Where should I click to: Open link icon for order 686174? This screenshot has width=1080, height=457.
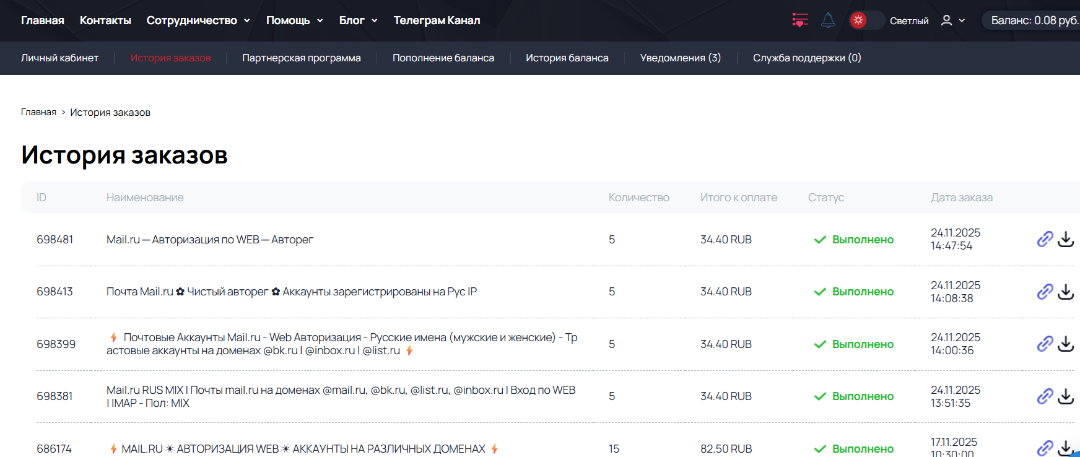click(1045, 448)
